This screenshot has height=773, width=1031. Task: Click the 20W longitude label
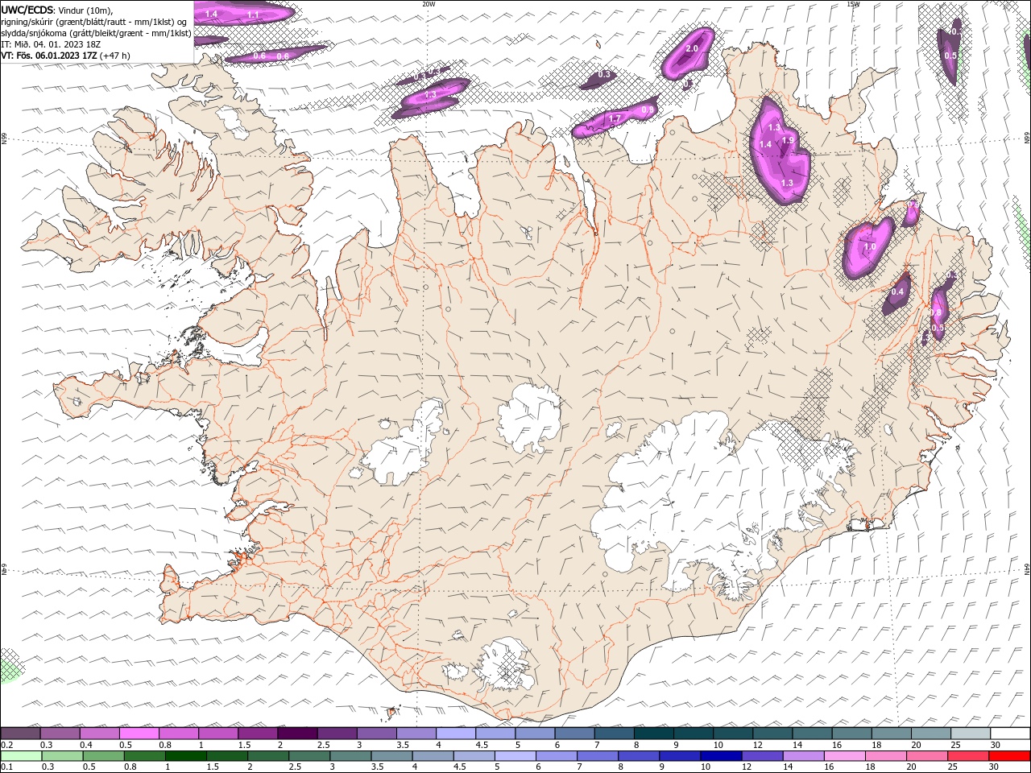(429, 4)
